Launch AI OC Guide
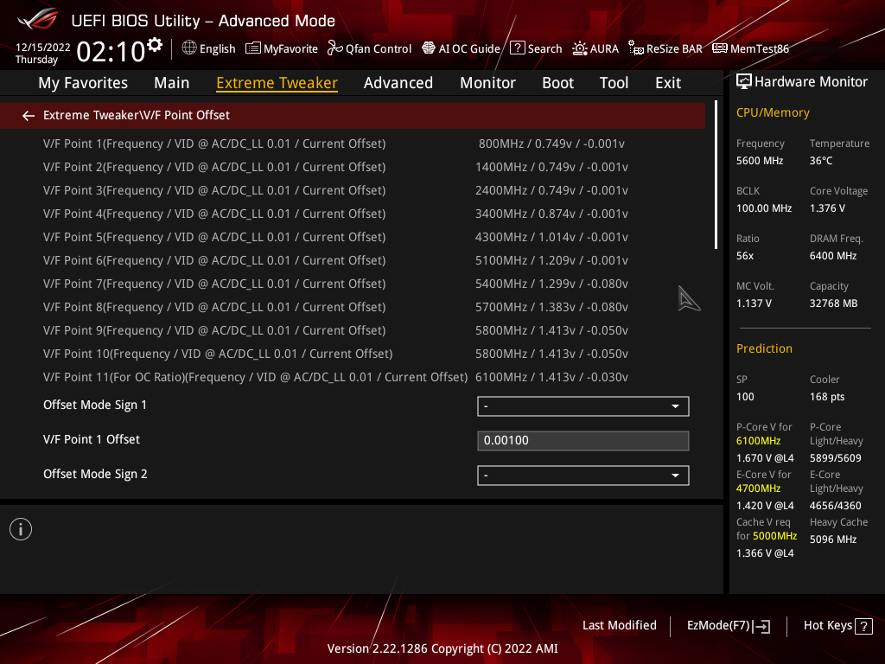The width and height of the screenshot is (885, 664). click(461, 48)
